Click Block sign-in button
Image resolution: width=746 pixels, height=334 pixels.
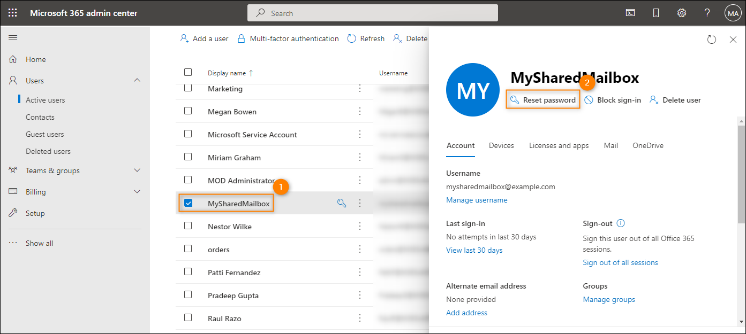(x=613, y=100)
